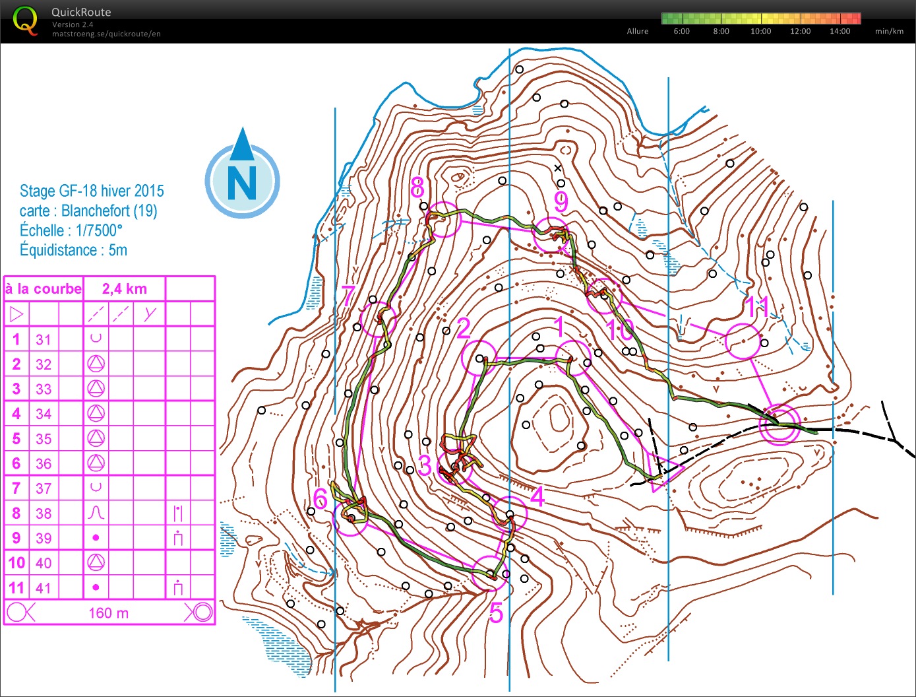Click the 6:00 pace scale value
This screenshot has height=697, width=916.
[682, 31]
